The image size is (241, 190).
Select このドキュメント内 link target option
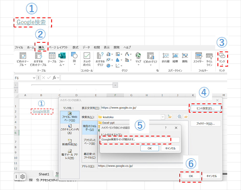(70, 129)
